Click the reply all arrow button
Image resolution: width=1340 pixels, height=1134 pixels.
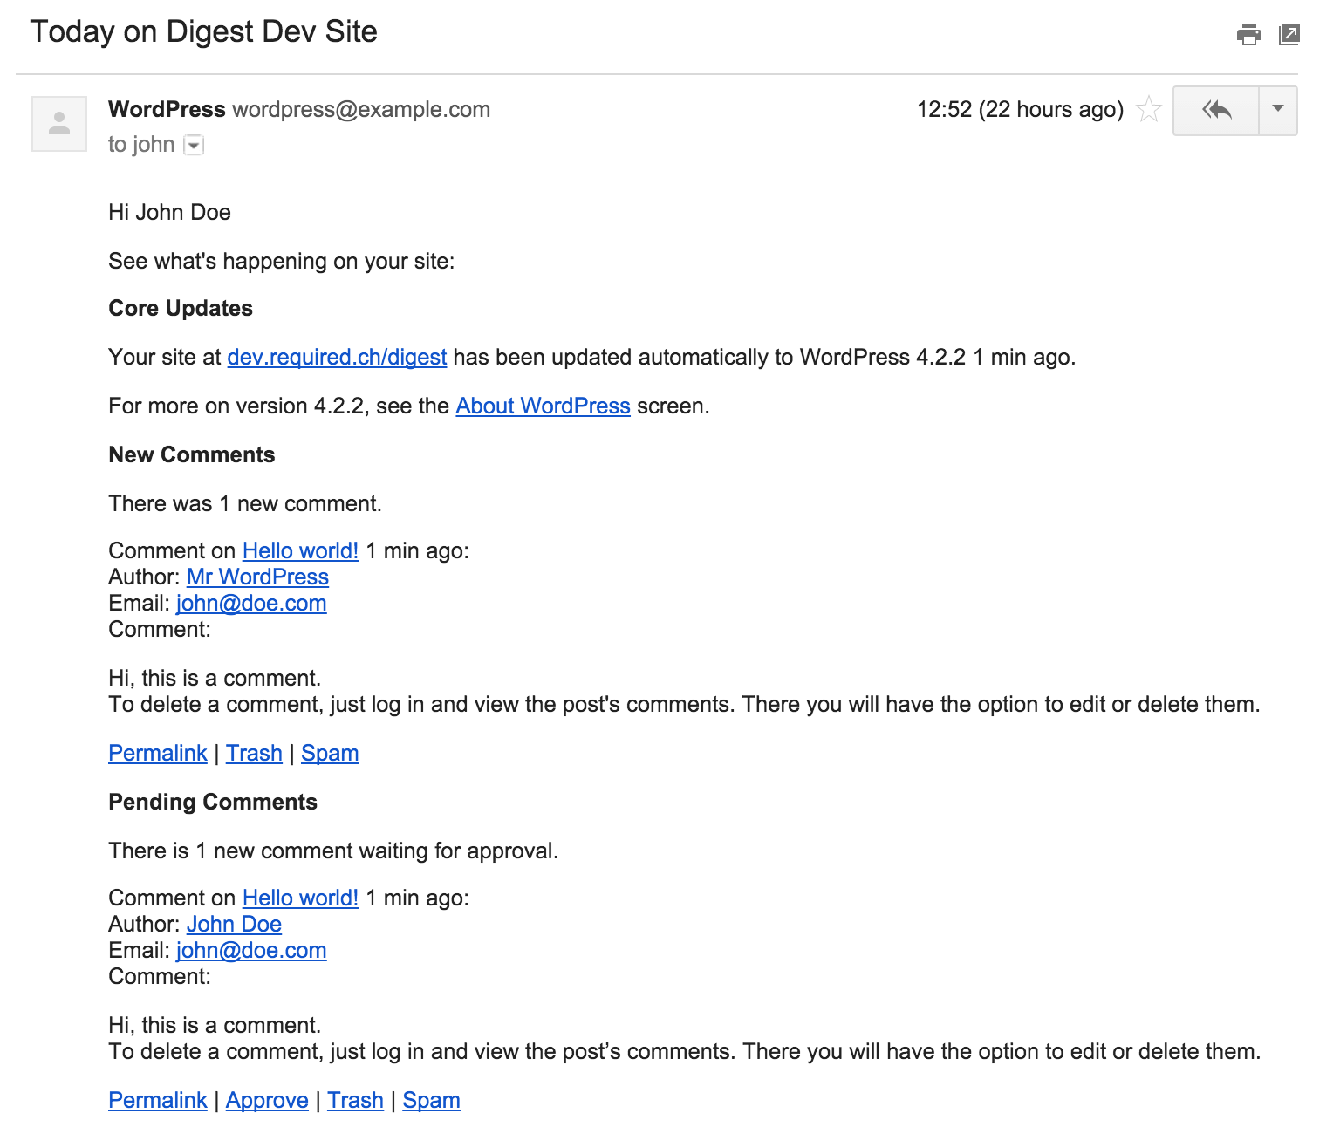point(1216,110)
